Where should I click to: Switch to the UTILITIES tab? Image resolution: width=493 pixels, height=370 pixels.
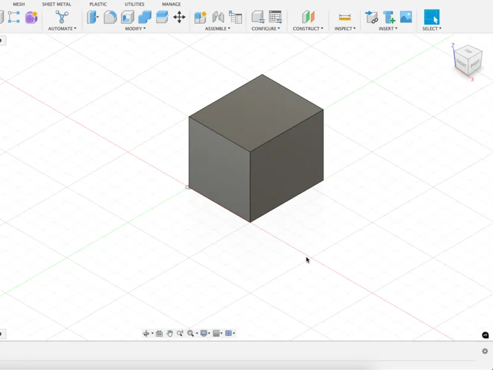[134, 4]
